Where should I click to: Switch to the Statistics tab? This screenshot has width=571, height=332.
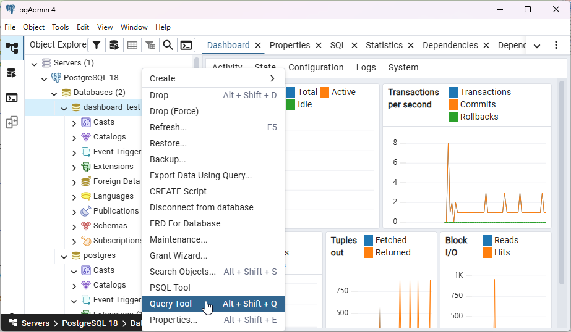coord(384,45)
